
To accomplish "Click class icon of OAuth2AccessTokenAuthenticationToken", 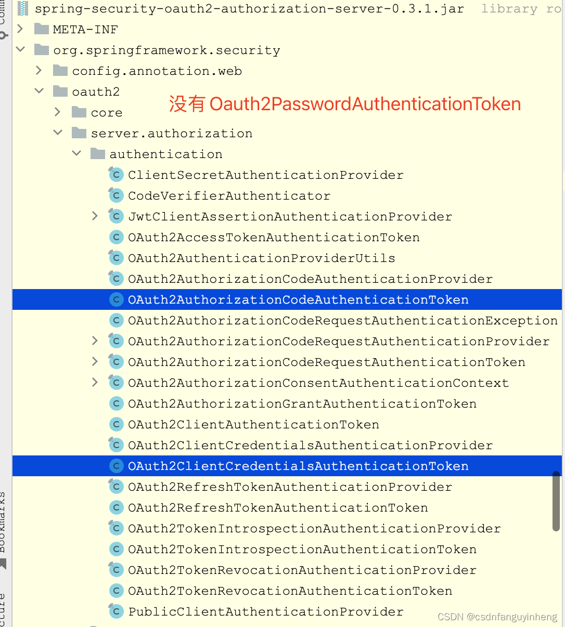I will click(116, 237).
